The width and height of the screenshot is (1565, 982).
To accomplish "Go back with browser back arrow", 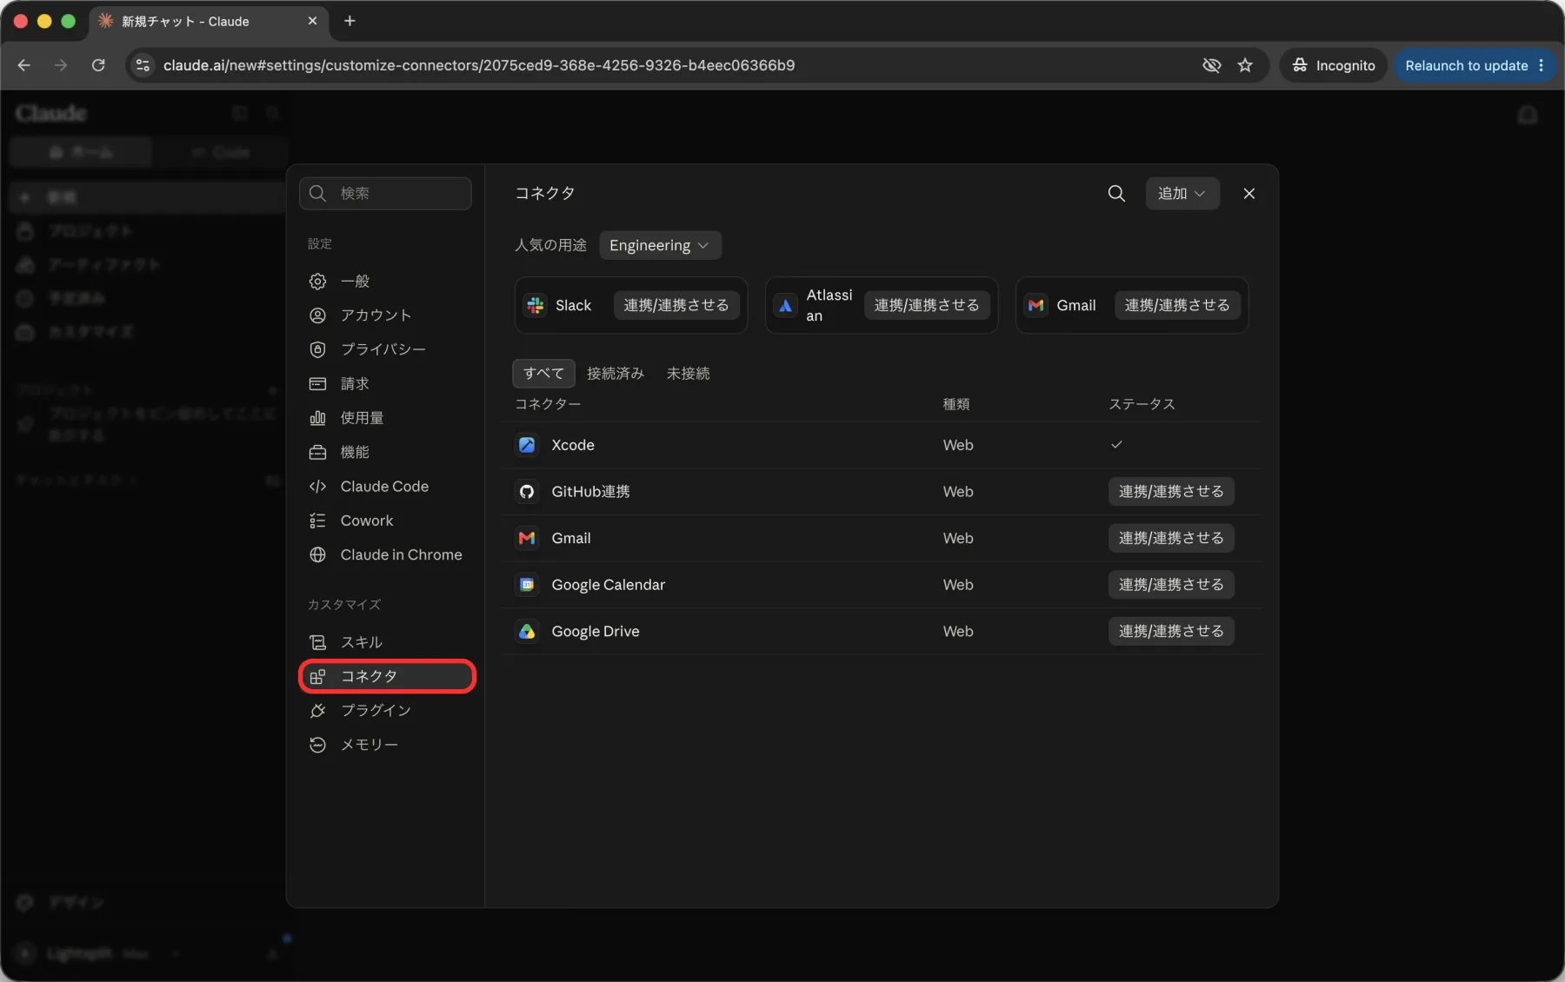I will [x=24, y=65].
